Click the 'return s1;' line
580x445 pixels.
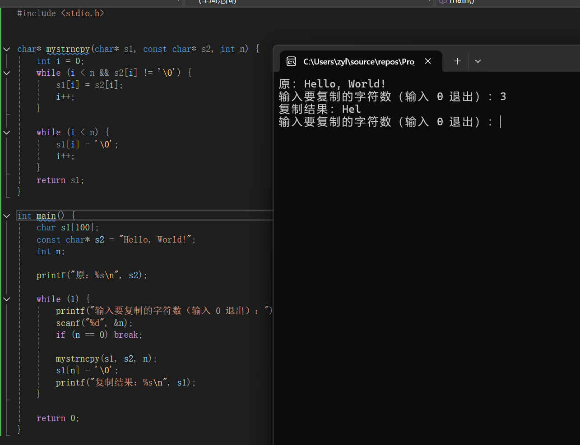pos(60,180)
